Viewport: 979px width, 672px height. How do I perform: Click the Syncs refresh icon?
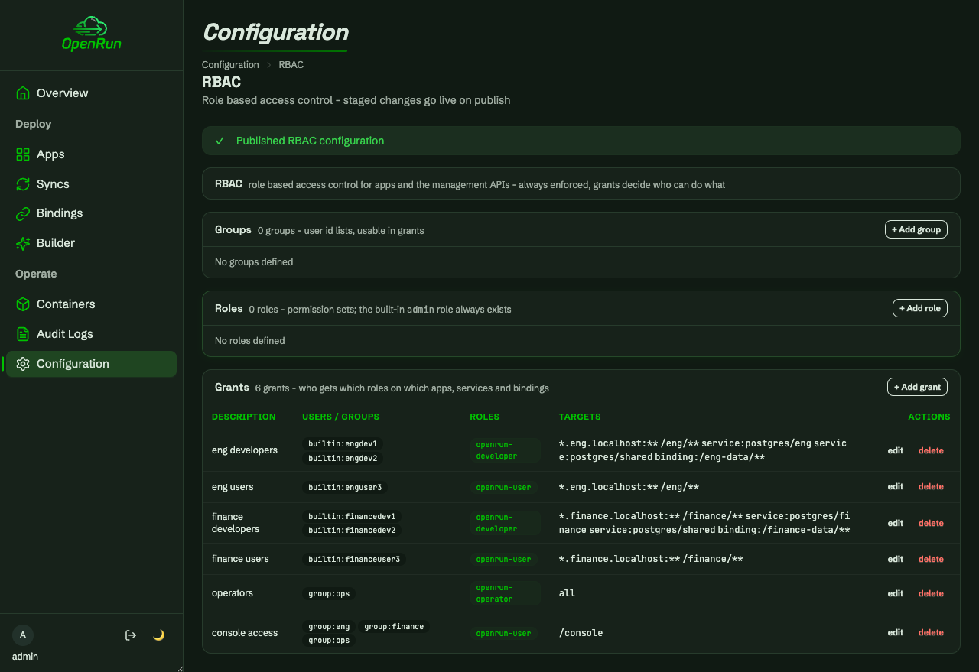(x=23, y=184)
